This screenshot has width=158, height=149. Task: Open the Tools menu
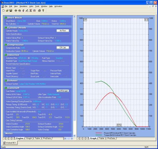point(37,6)
